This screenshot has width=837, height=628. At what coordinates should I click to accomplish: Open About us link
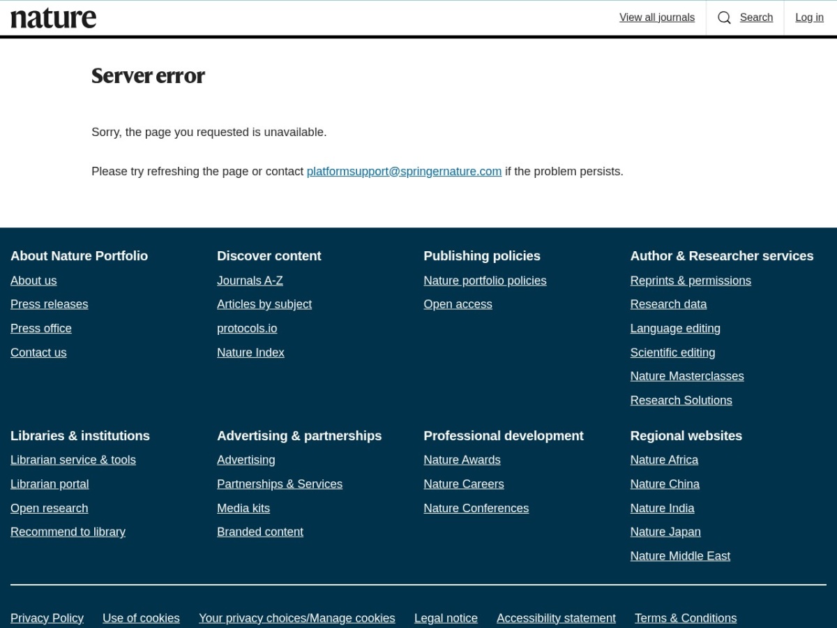[33, 281]
